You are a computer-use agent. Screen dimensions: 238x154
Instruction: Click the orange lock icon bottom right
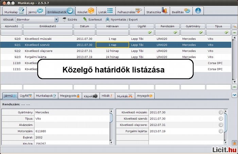[x=234, y=143]
